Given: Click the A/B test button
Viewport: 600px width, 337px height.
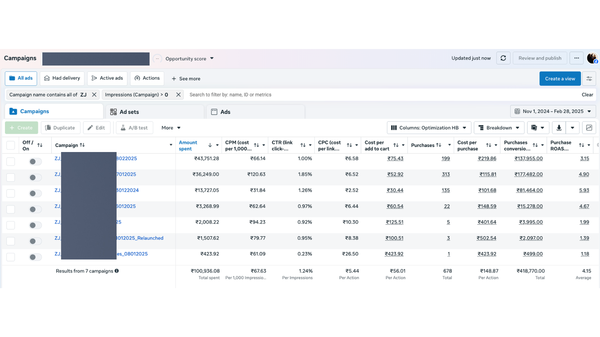Looking at the screenshot, I should pos(134,128).
